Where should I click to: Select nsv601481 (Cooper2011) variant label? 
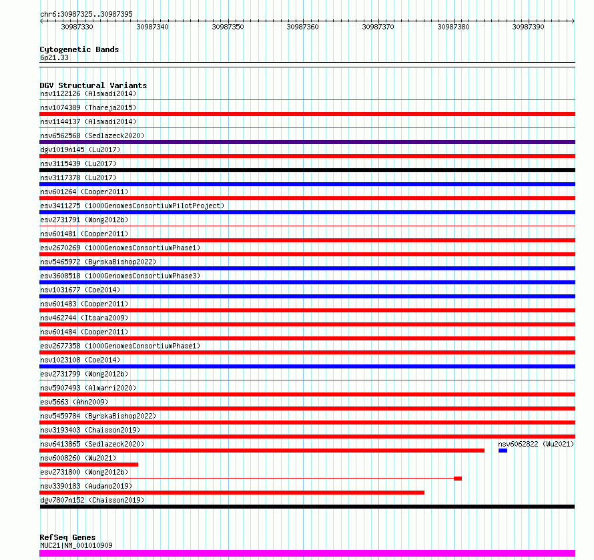(x=84, y=234)
